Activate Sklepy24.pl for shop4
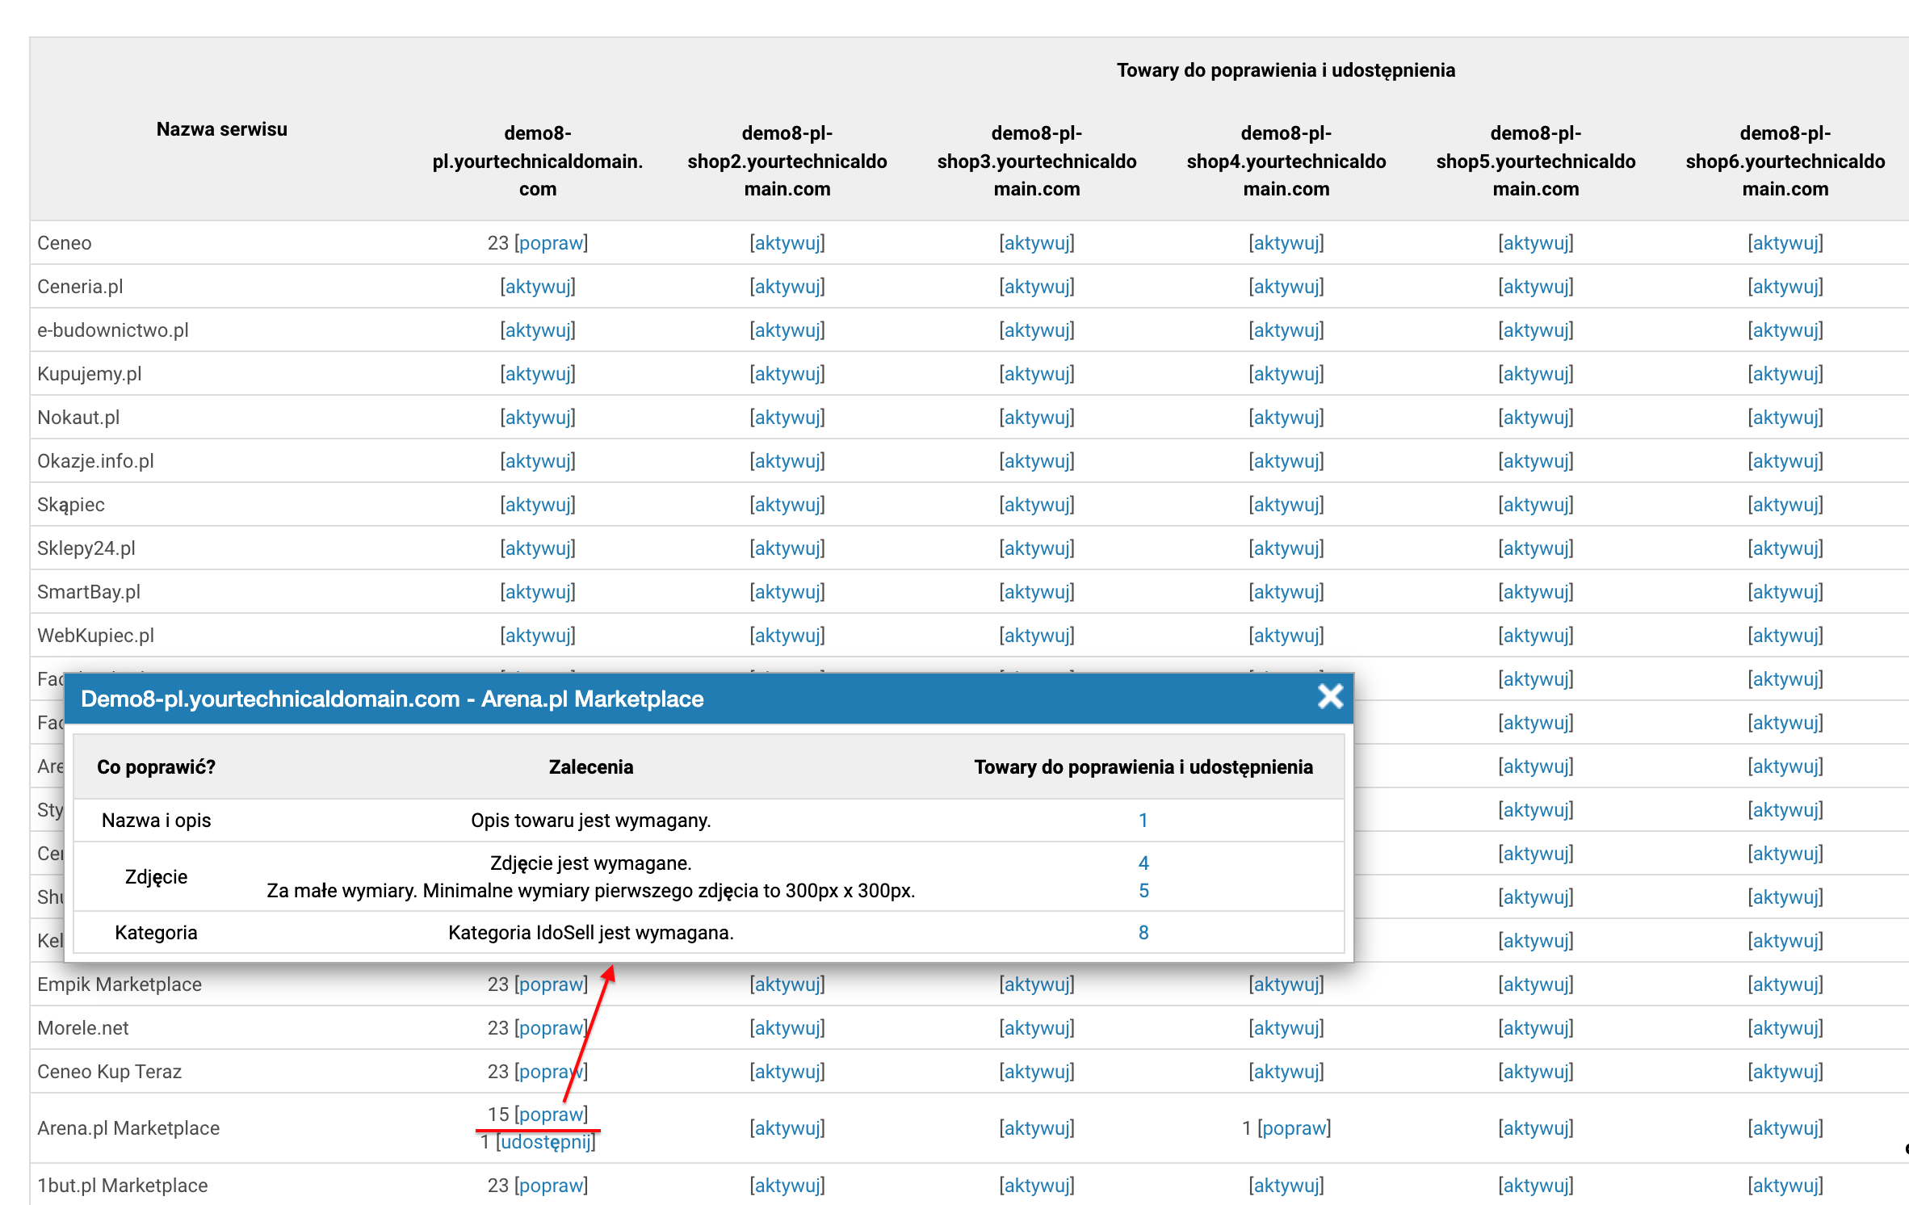Image resolution: width=1909 pixels, height=1205 pixels. point(1286,548)
